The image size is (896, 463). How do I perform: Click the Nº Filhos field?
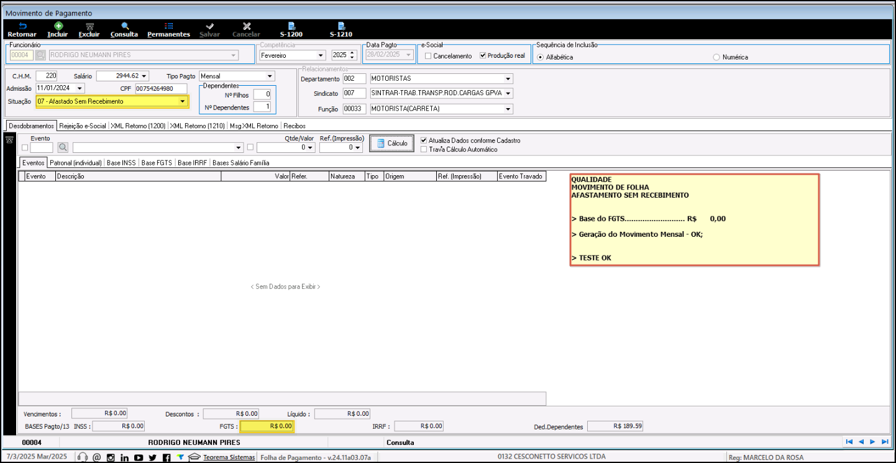262,94
